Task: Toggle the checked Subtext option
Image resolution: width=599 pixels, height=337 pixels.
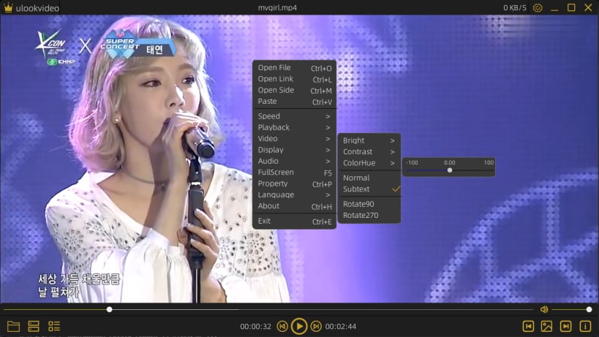Action: click(369, 189)
